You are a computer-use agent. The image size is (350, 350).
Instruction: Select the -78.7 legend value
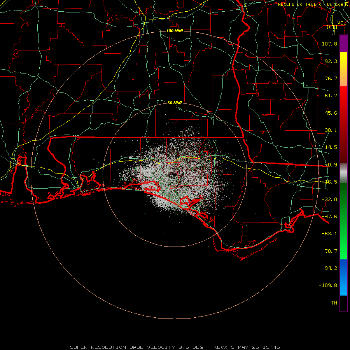click(x=329, y=251)
